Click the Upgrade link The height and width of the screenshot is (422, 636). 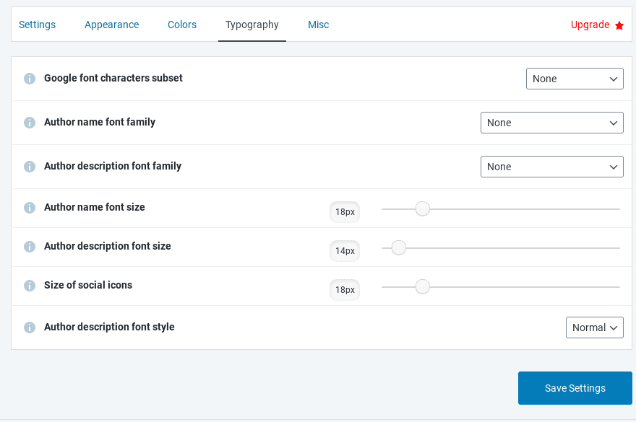coord(591,25)
